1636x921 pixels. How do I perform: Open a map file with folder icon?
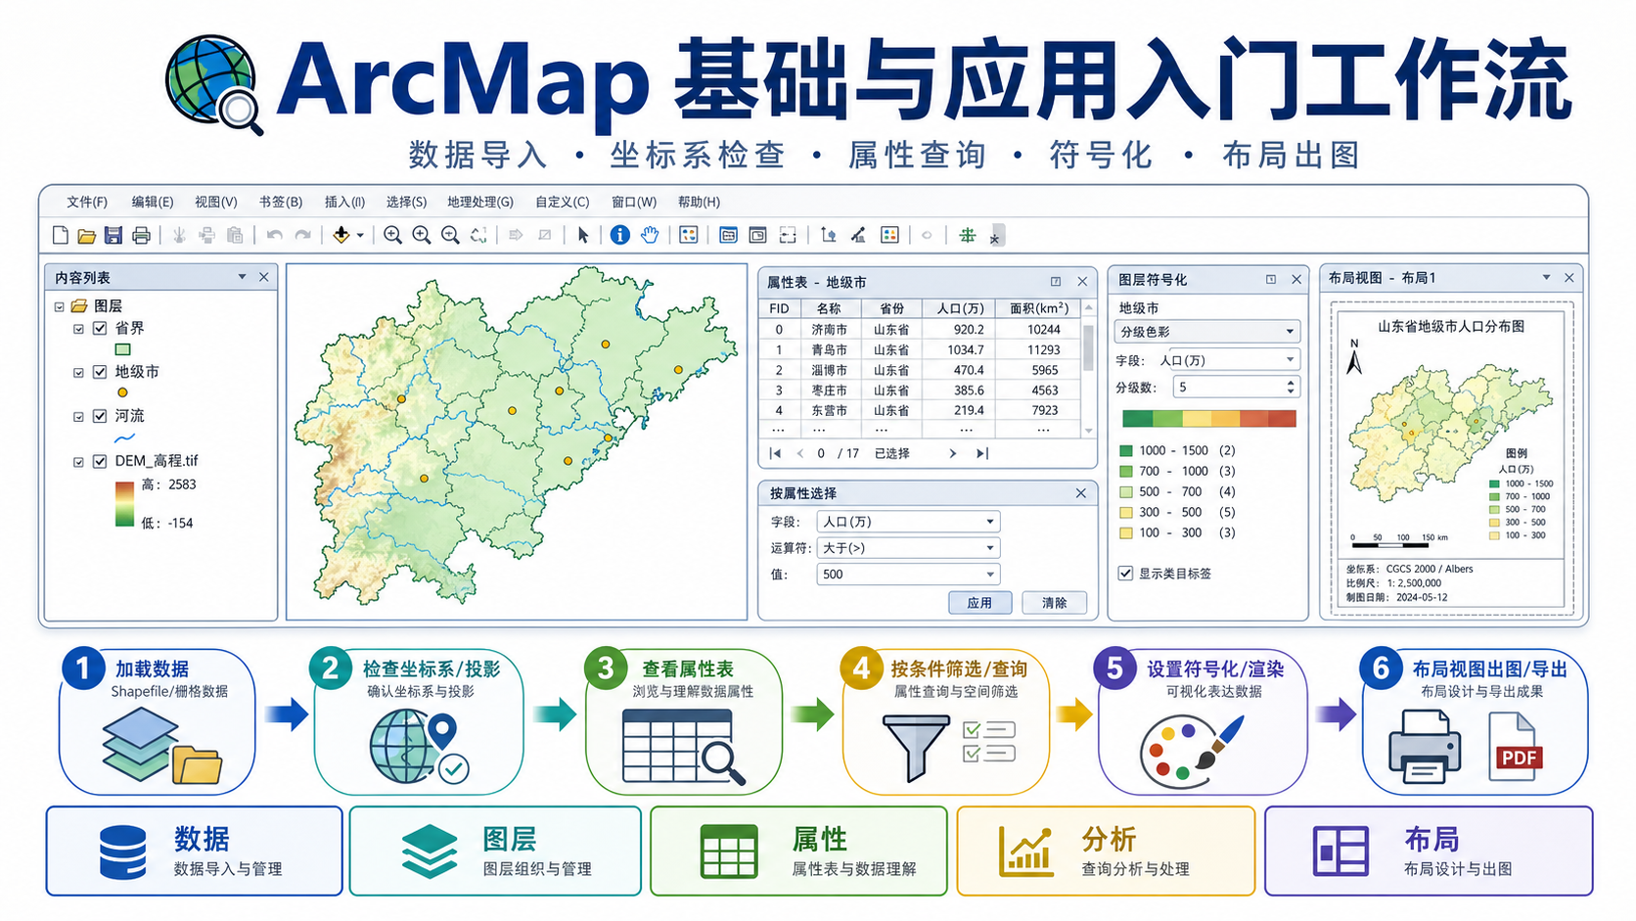pos(86,235)
